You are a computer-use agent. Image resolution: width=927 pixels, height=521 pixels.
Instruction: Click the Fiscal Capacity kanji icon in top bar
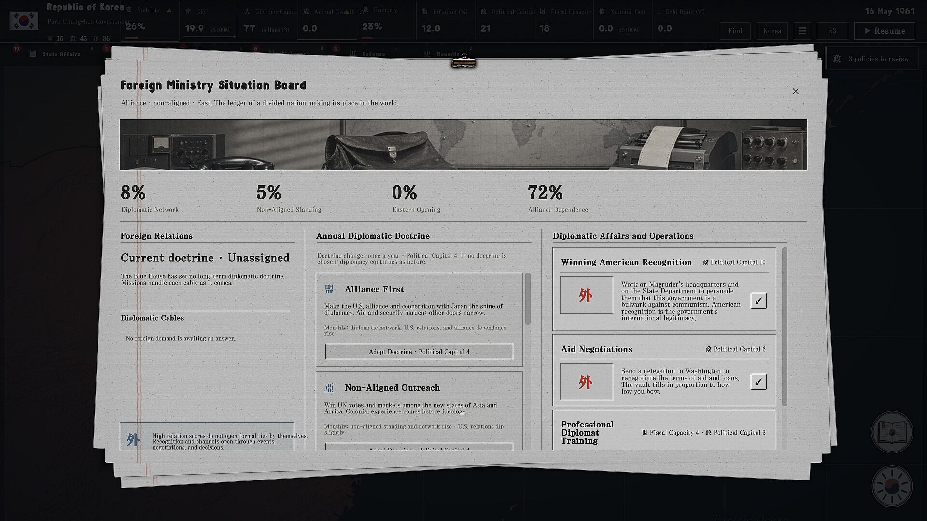[543, 12]
